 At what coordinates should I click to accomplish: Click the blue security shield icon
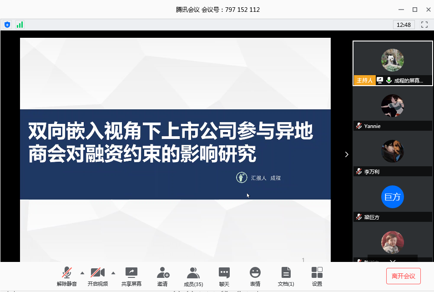[7, 25]
